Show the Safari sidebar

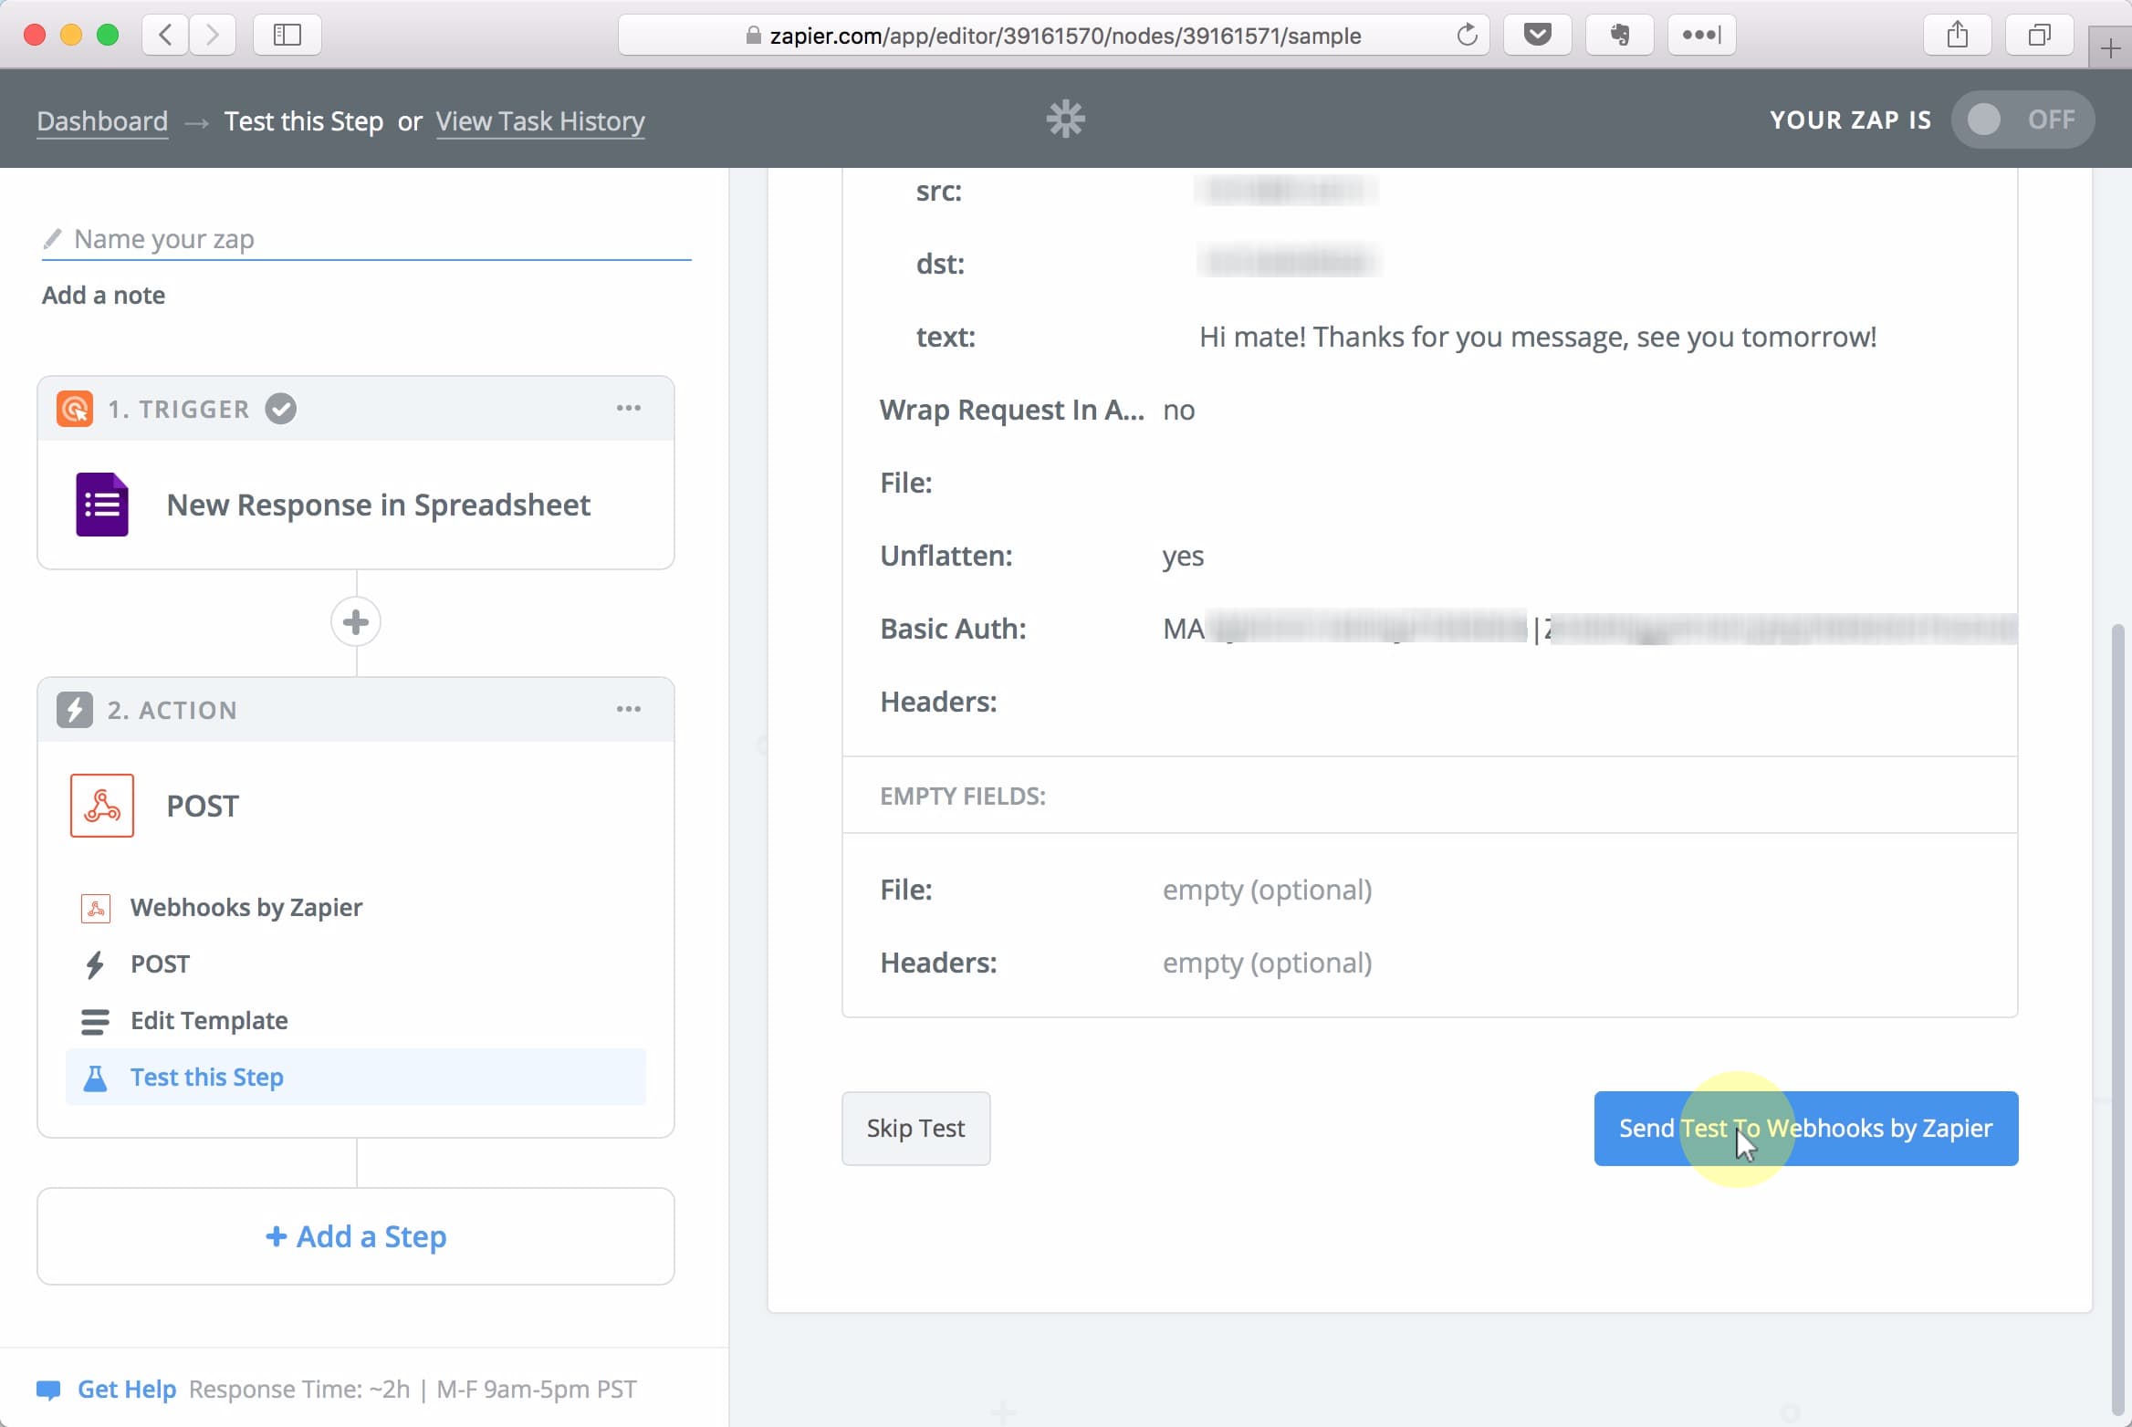[x=287, y=35]
